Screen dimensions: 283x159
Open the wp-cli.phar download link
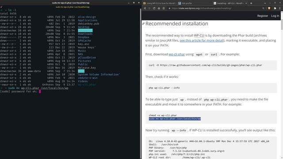coord(177,54)
